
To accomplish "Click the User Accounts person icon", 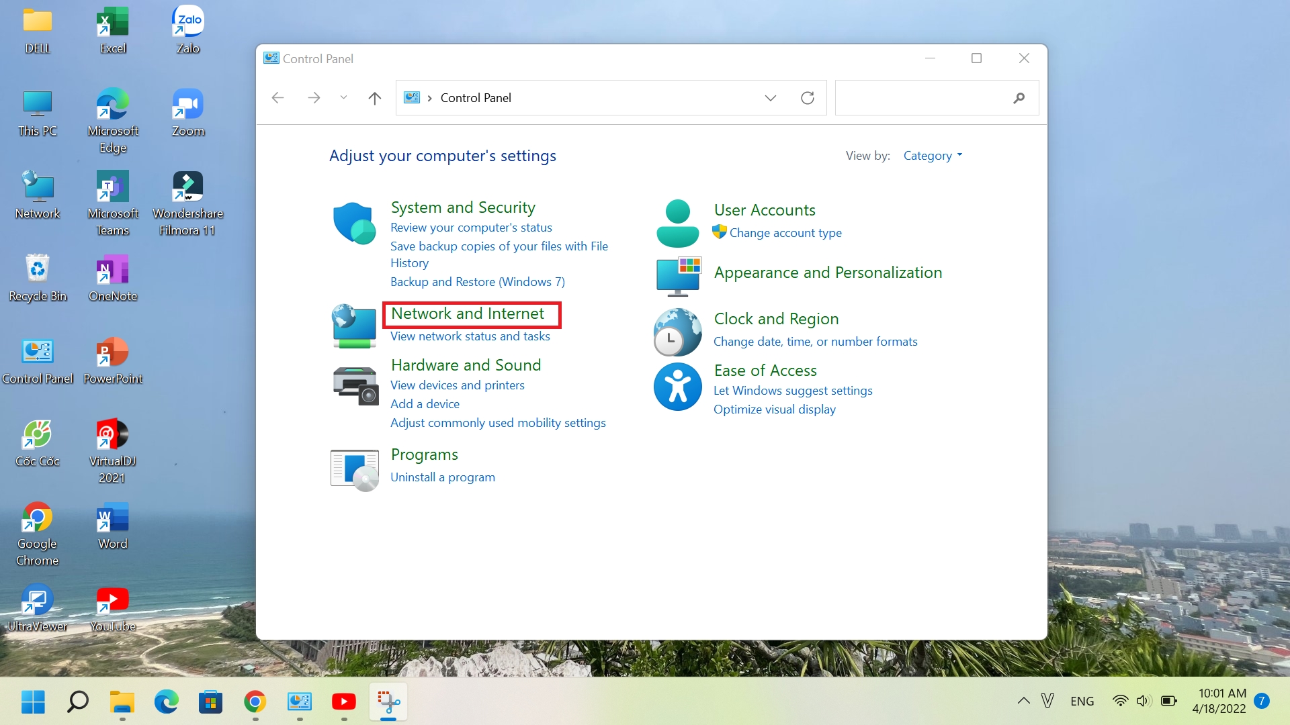I will [x=677, y=224].
